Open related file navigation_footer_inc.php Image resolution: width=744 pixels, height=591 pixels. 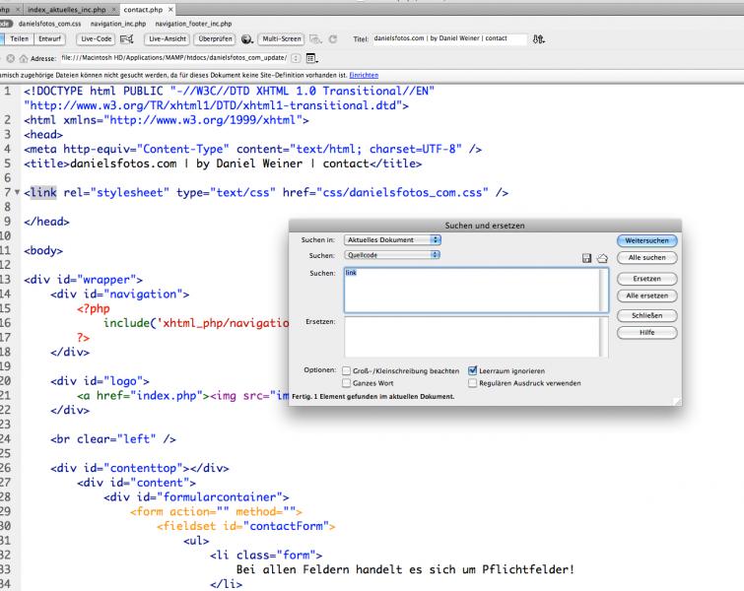point(193,22)
